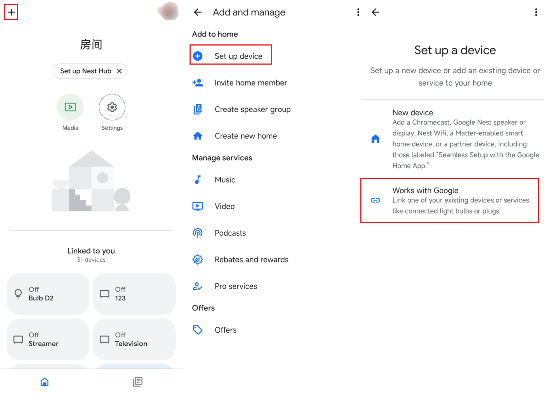The height and width of the screenshot is (395, 544).
Task: Toggle the Streamer device on
Action: 48,339
